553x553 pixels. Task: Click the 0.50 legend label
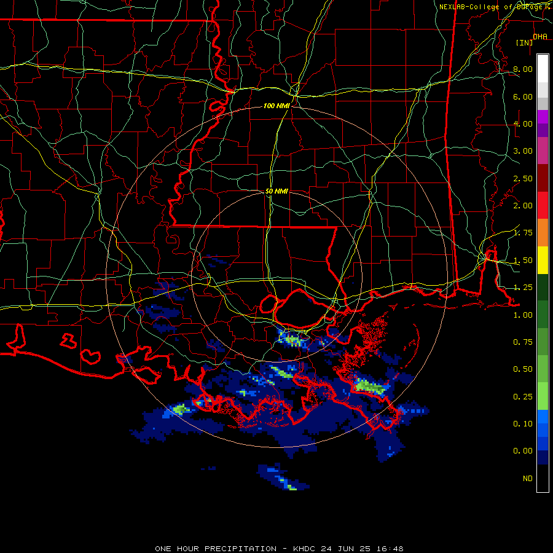(x=523, y=369)
